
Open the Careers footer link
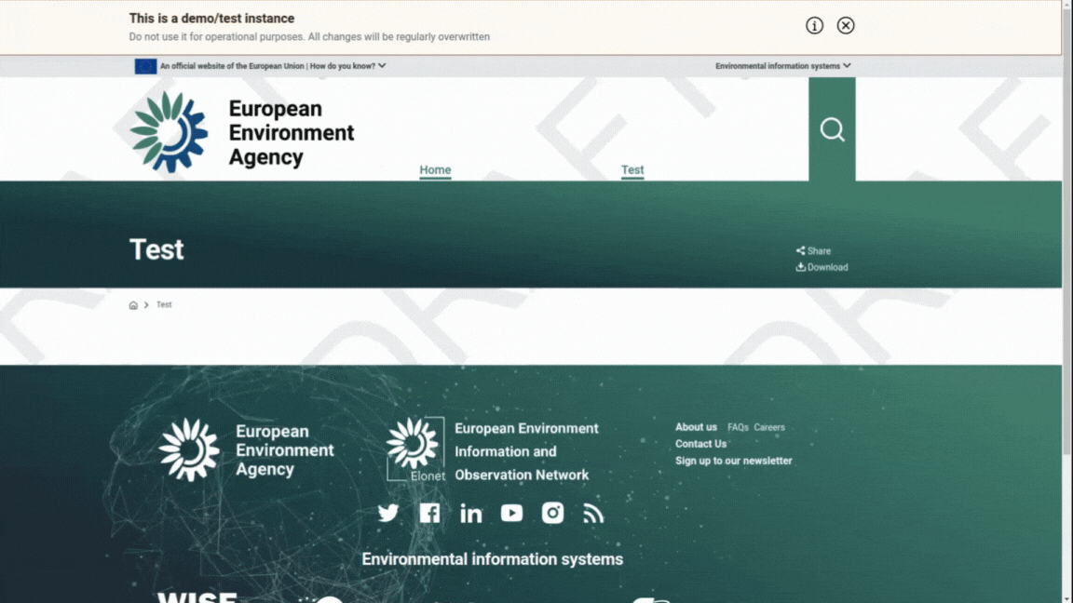tap(769, 427)
